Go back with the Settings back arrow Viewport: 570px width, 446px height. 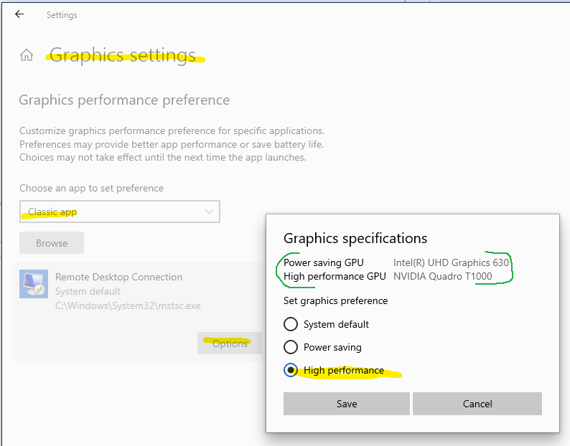pyautogui.click(x=19, y=14)
